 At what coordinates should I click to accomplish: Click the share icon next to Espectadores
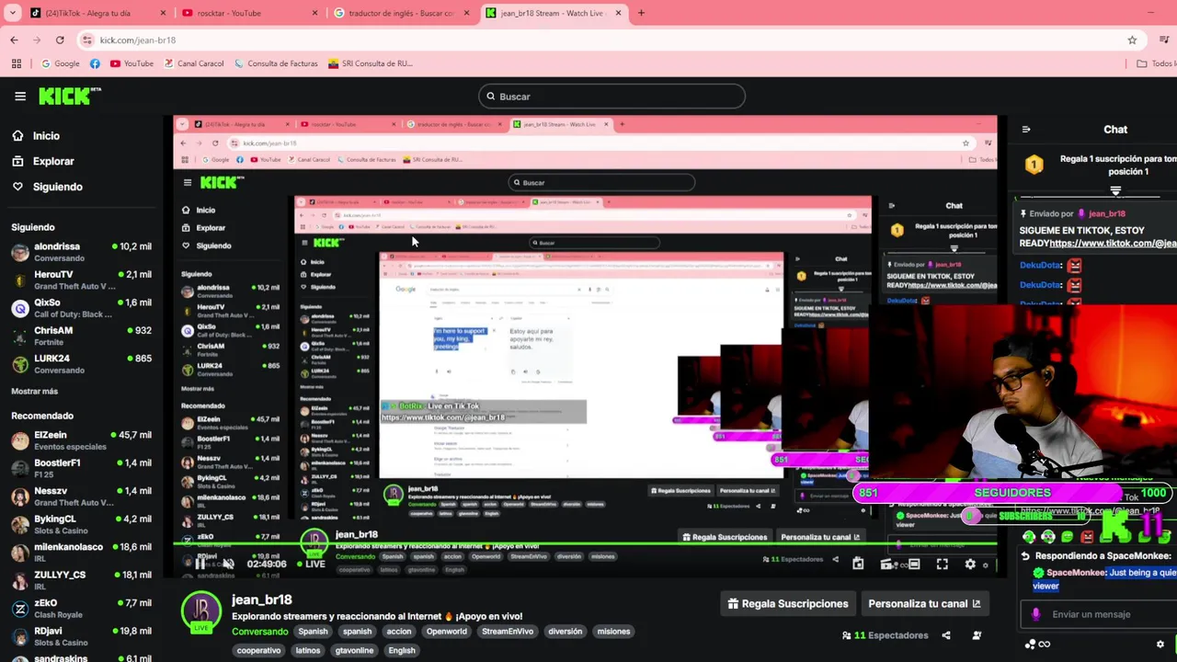(x=946, y=635)
